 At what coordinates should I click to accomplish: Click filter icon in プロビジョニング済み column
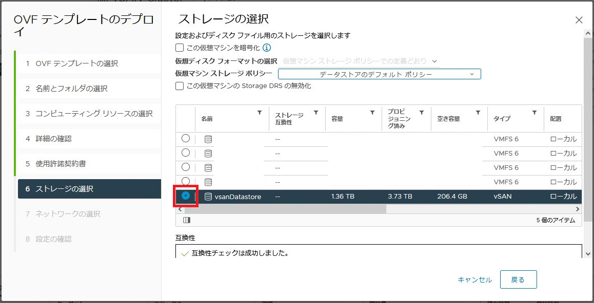click(422, 113)
